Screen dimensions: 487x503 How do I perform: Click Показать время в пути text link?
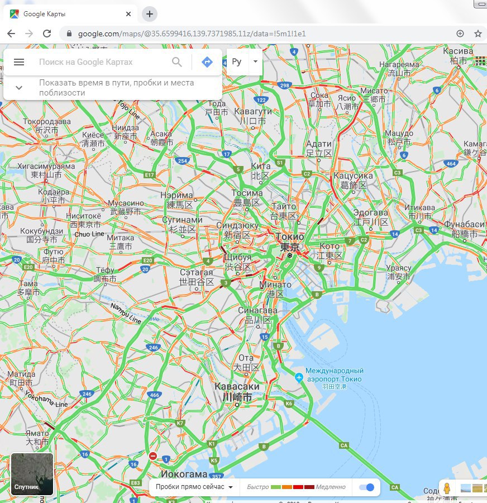pyautogui.click(x=116, y=88)
